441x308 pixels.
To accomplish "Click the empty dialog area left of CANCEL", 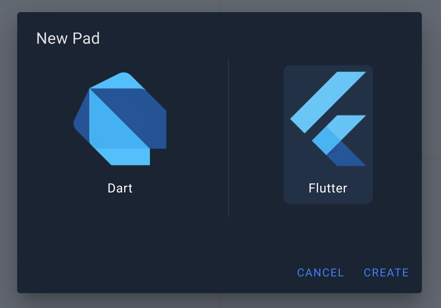I will click(x=156, y=272).
